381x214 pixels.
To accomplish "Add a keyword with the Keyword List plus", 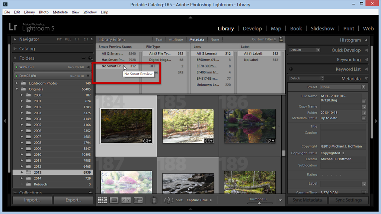I will point(291,69).
